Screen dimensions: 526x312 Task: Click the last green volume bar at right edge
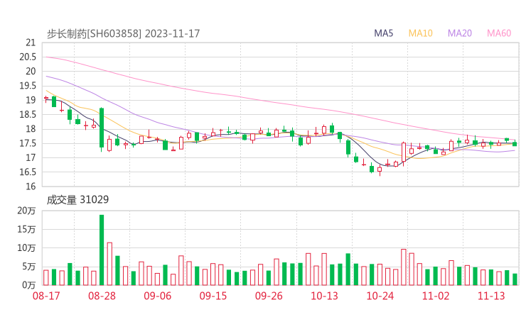point(515,279)
